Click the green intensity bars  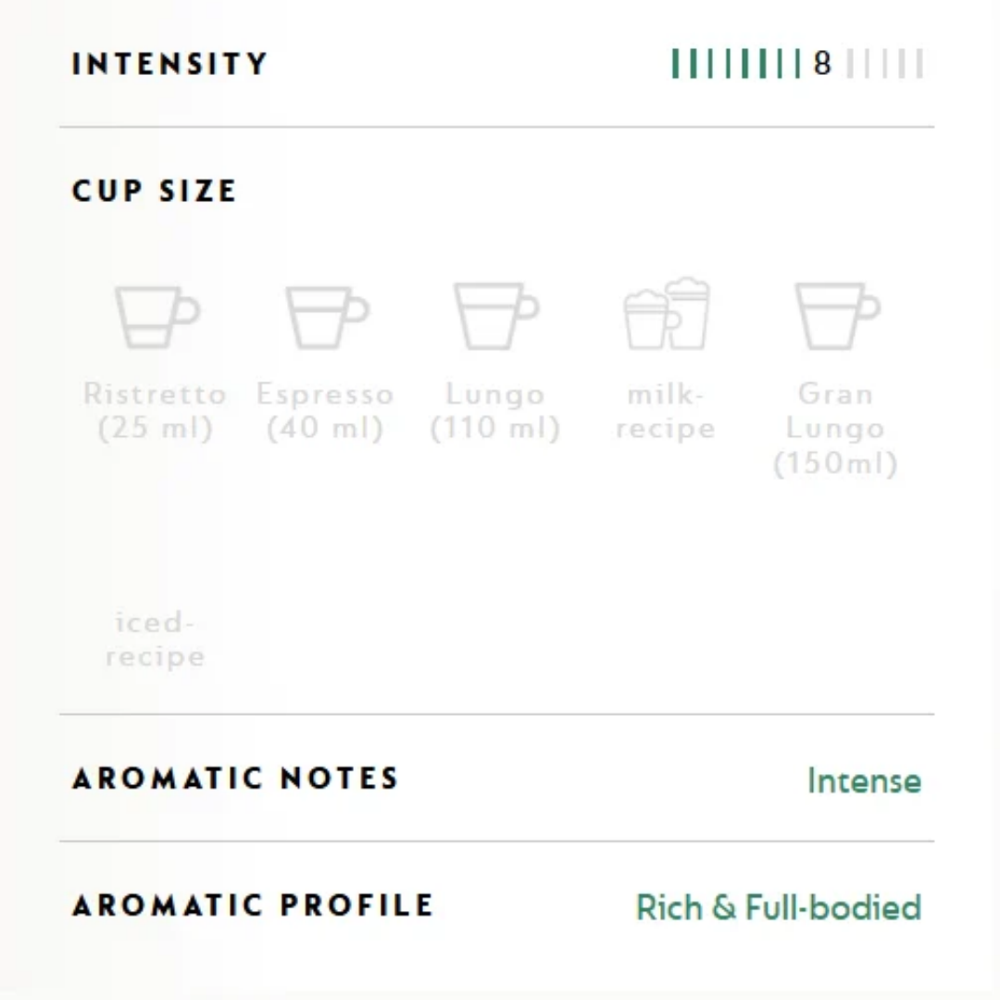click(736, 63)
